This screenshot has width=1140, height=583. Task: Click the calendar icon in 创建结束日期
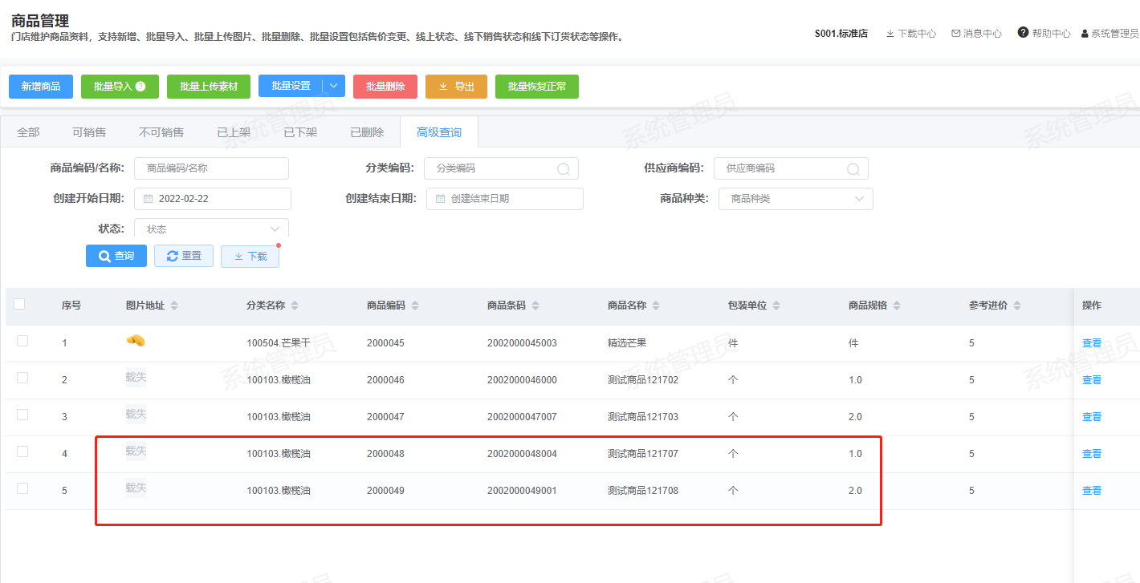click(441, 199)
